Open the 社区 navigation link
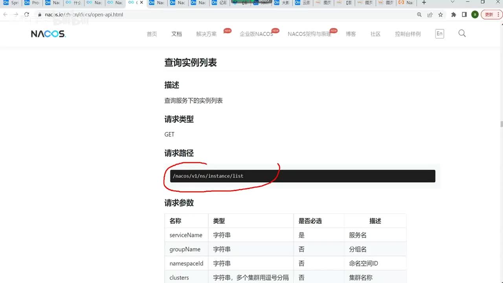 (x=375, y=34)
